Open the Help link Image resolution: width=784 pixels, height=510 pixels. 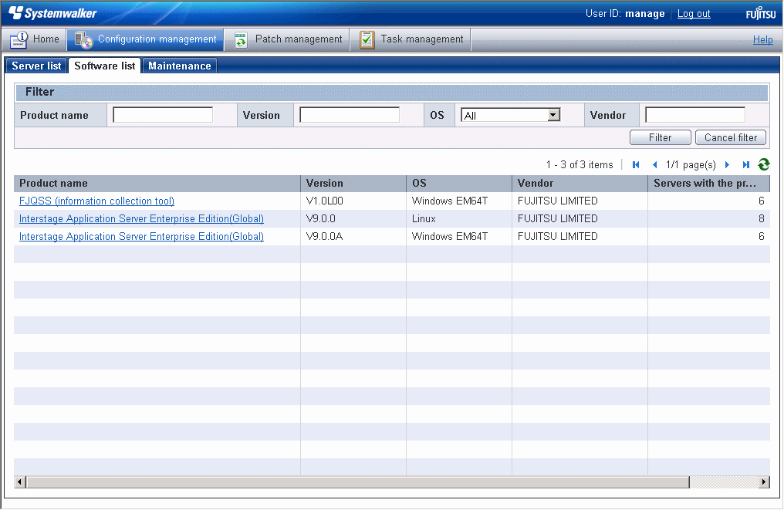click(x=763, y=39)
